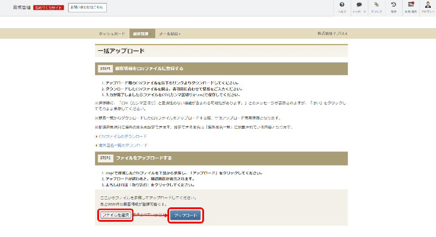Go to the ダッシュボード tab
The height and width of the screenshot is (237, 436).
[x=112, y=34]
